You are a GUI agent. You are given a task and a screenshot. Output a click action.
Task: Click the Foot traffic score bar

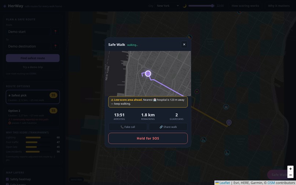point(38,142)
